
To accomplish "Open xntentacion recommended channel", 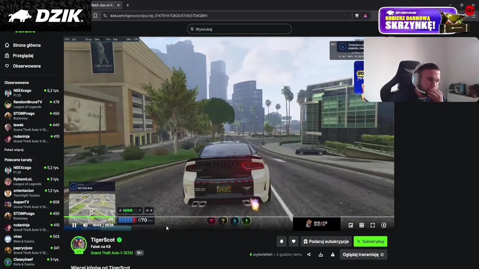I will coord(32,193).
